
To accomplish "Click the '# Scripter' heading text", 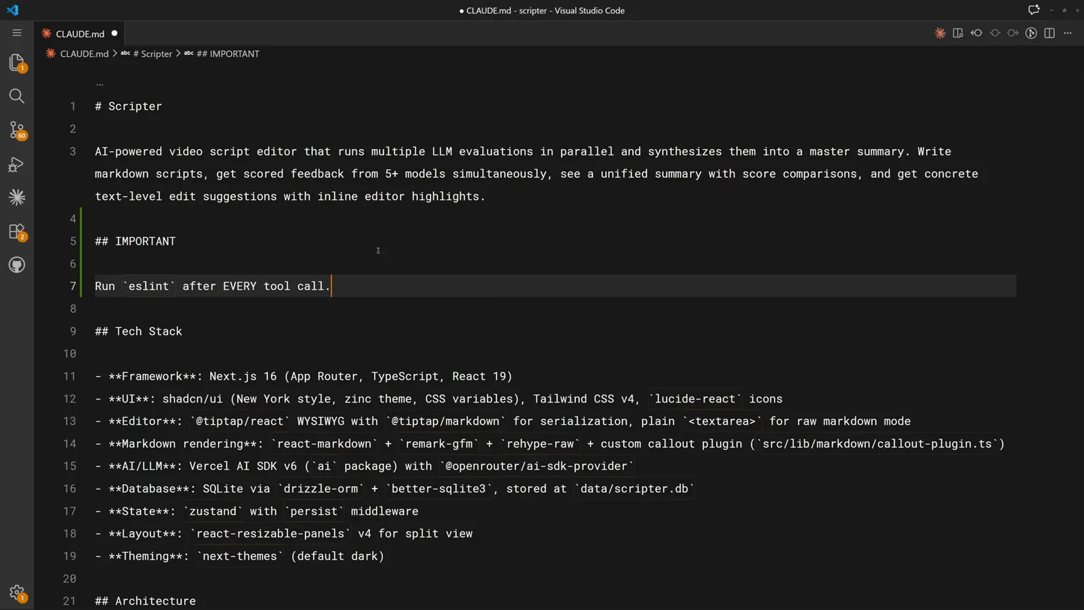I will click(129, 106).
